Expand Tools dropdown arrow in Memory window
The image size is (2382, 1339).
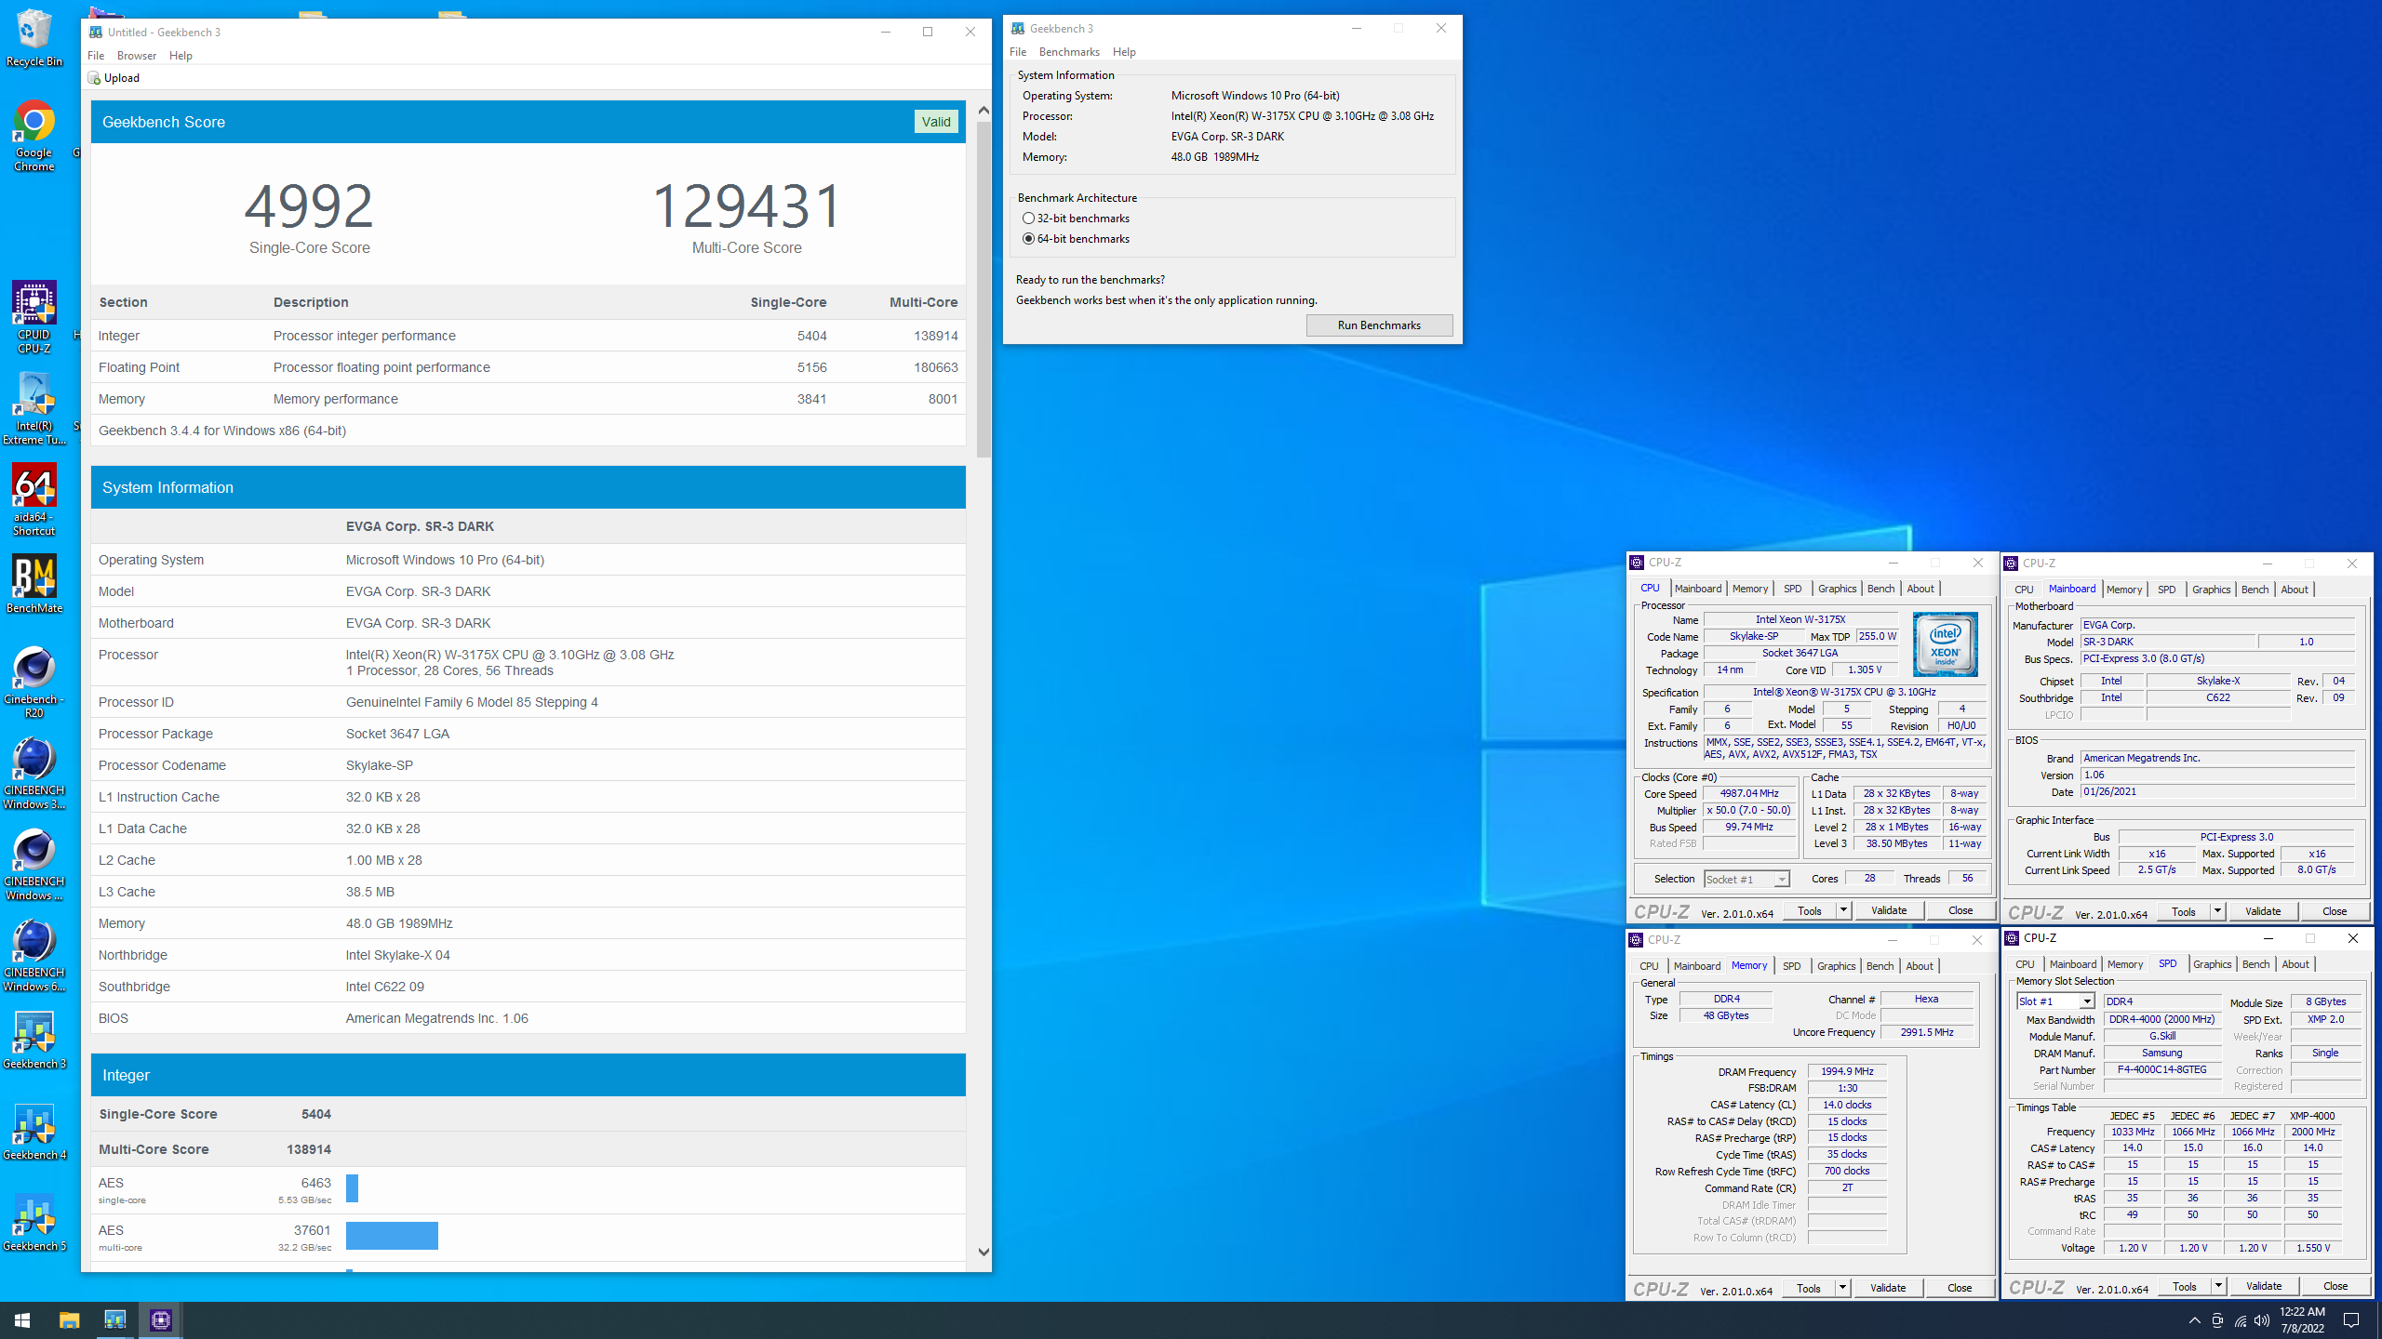1842,1288
